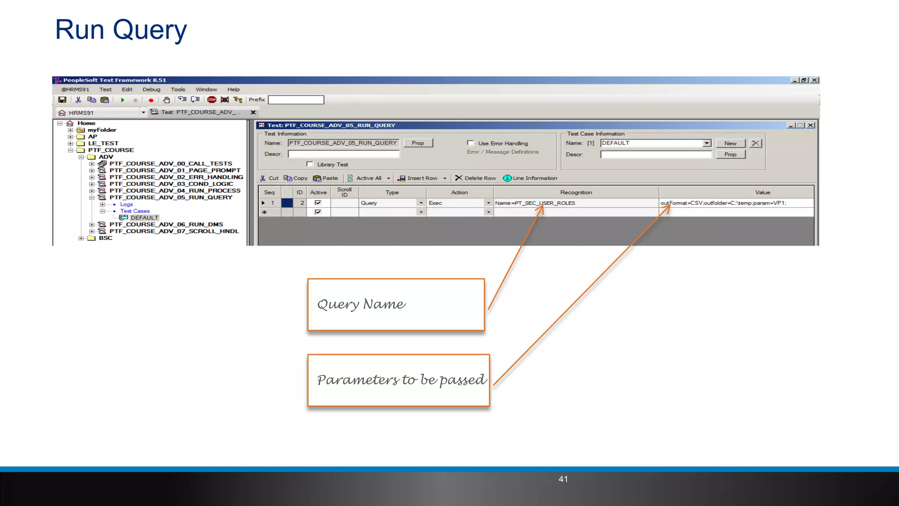Enable the Use Error Handling checkbox
899x506 pixels.
(471, 143)
